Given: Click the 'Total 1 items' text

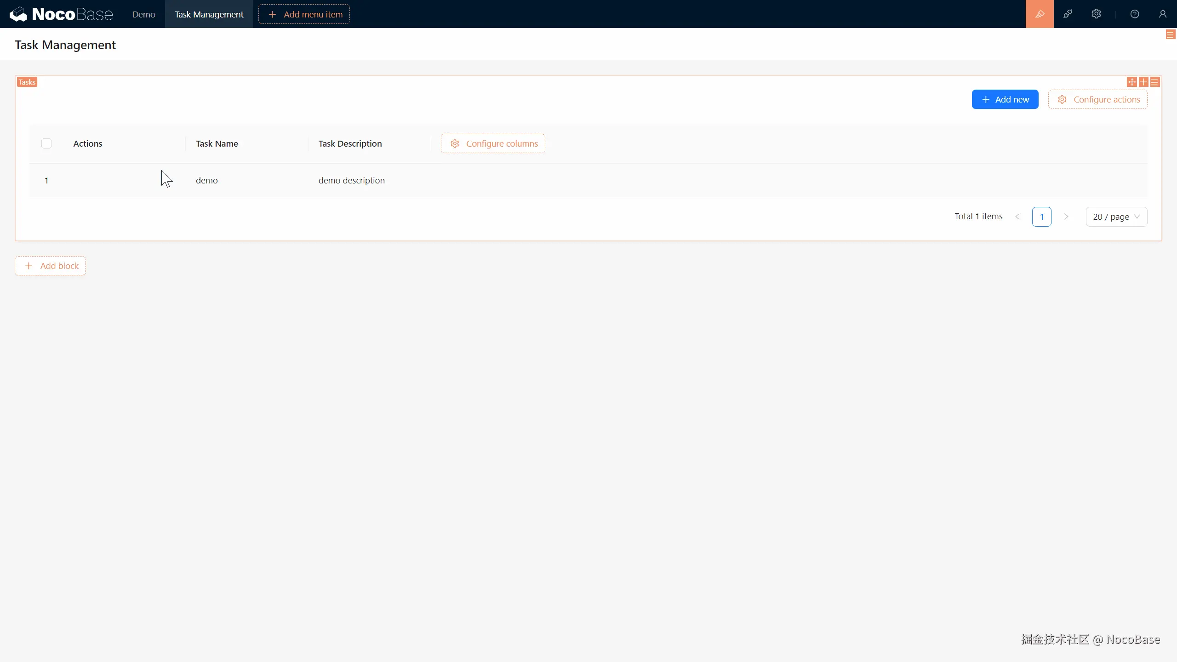Looking at the screenshot, I should click(x=978, y=216).
